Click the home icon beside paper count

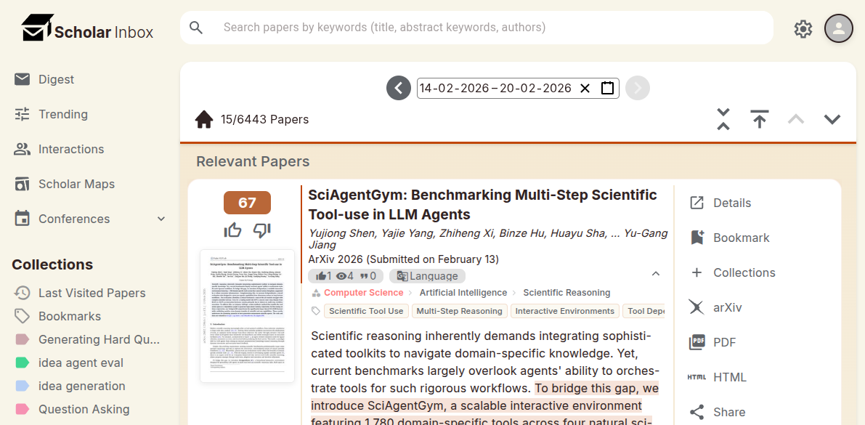point(204,119)
